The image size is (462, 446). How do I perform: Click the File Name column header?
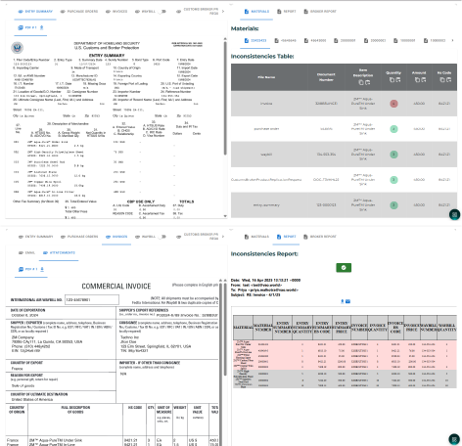[266, 77]
